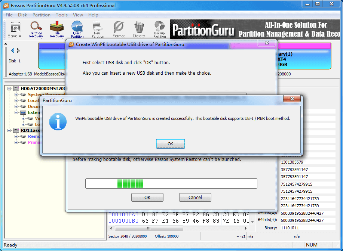Click the hex scrollbar right arrow
The image size is (343, 251).
click(x=246, y=228)
